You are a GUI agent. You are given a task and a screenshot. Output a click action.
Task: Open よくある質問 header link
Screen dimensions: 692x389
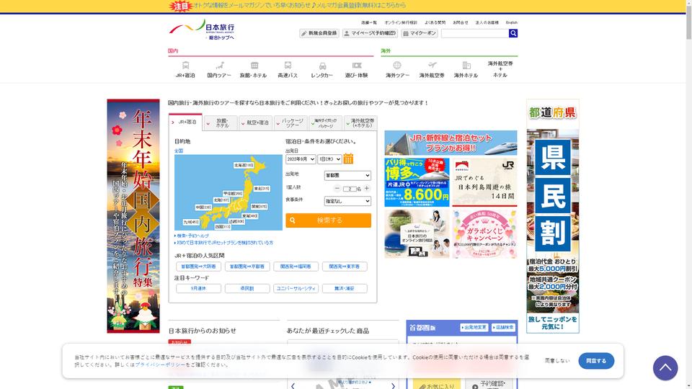(435, 22)
